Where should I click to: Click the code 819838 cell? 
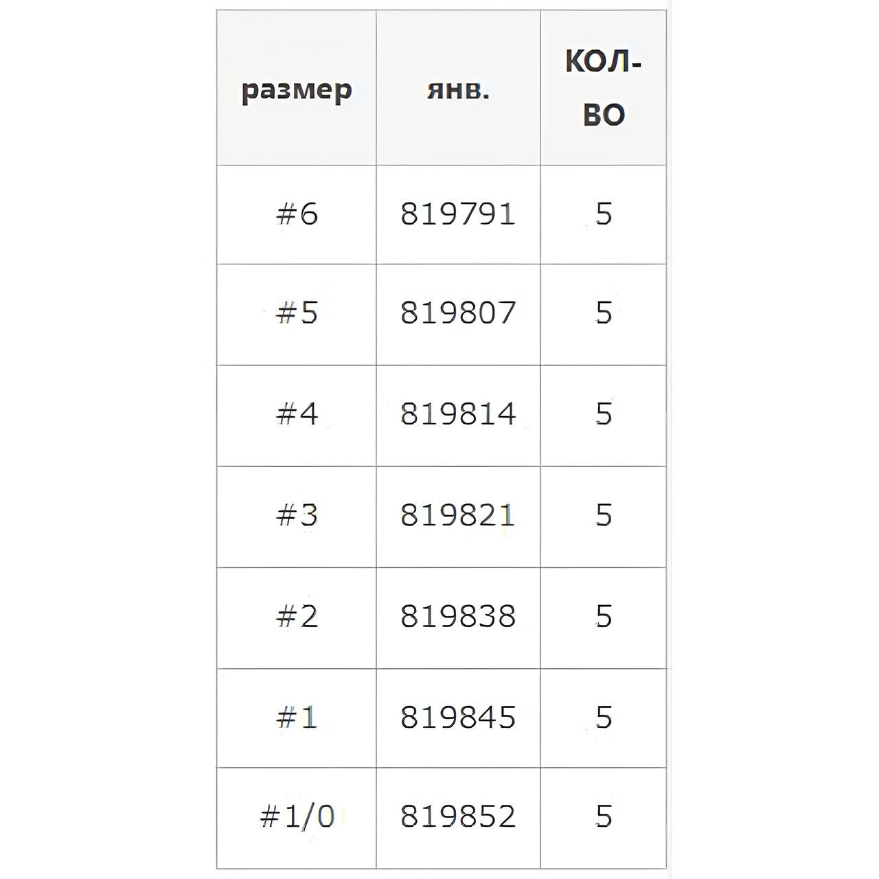pyautogui.click(x=458, y=617)
